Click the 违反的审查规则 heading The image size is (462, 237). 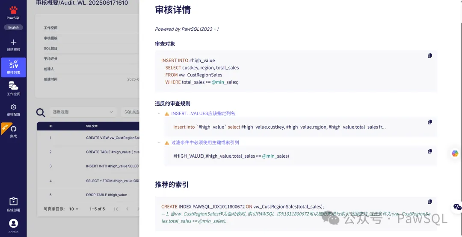pyautogui.click(x=173, y=104)
